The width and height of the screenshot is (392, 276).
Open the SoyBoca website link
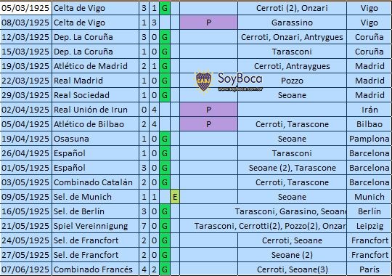coord(240,89)
